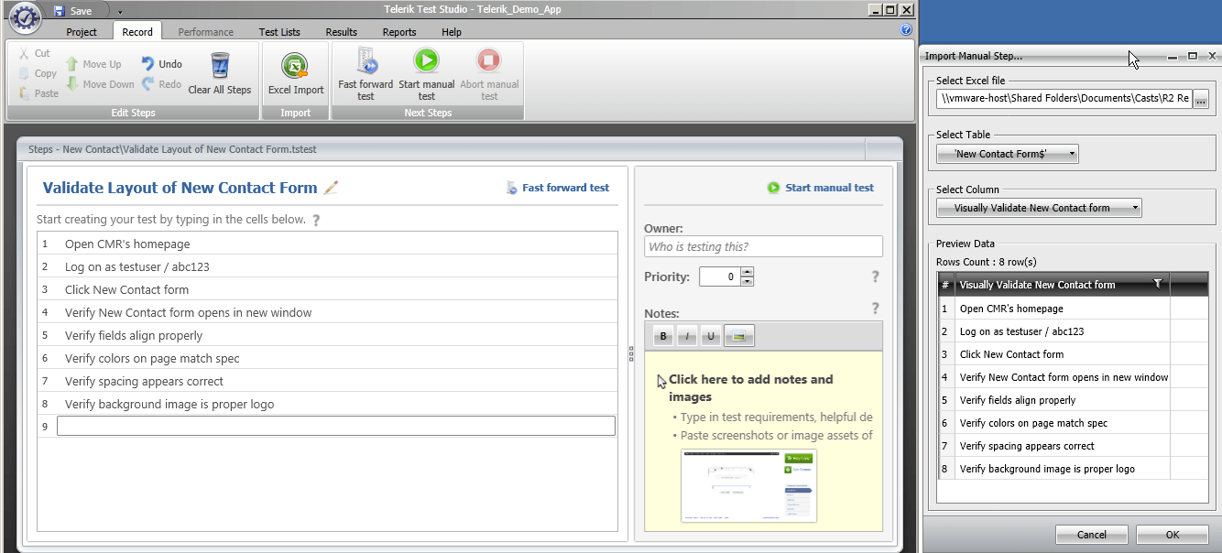Select step 7 'Verify spacing appears correct' in steps list
1222x553 pixels.
click(328, 381)
